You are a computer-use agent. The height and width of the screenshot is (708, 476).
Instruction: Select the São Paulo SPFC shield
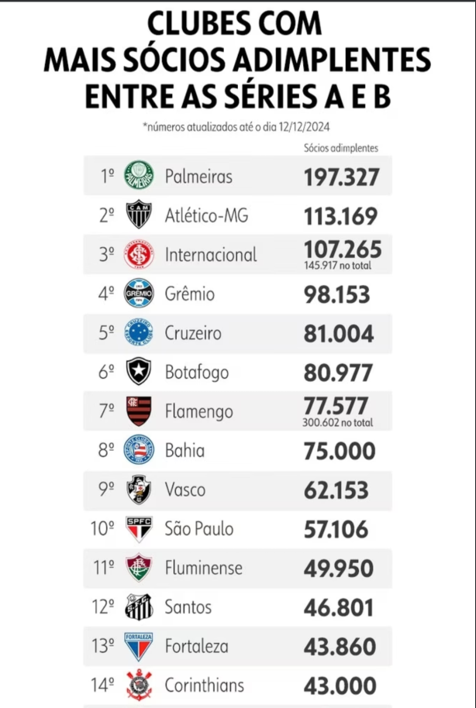pos(139,529)
